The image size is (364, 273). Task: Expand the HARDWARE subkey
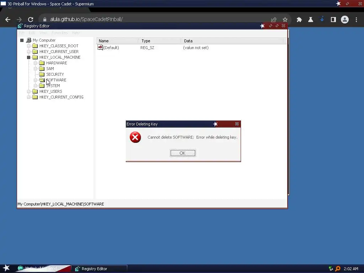(35, 63)
